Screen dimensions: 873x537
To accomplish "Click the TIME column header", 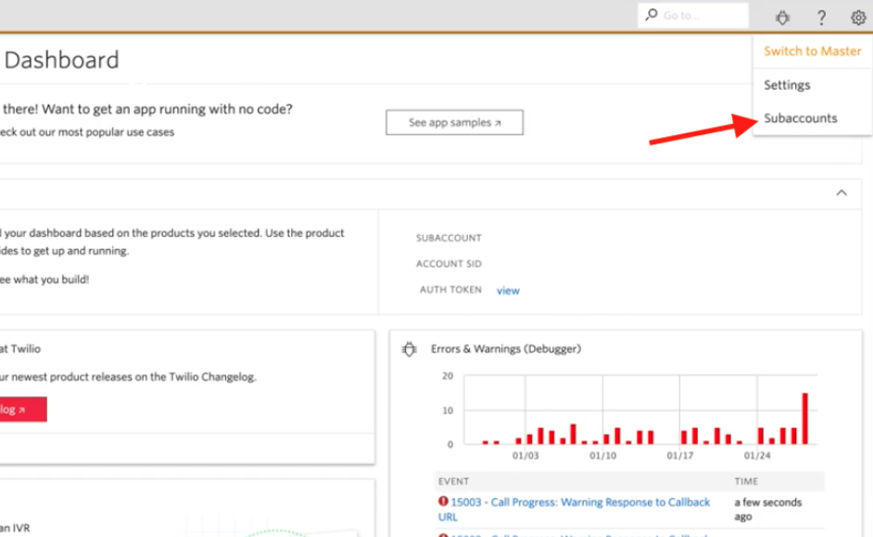I will 745,481.
